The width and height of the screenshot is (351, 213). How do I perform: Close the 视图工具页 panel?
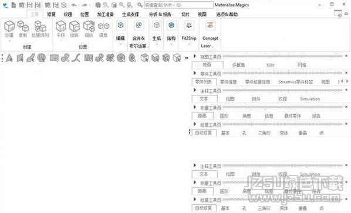coord(346,56)
